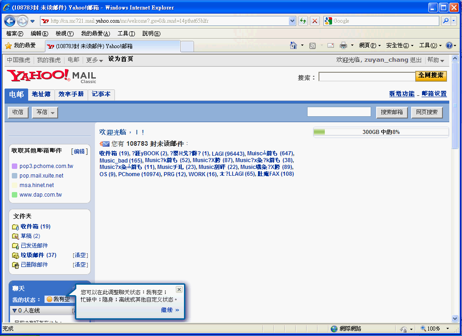Click the browser Back arrow button
The height and width of the screenshot is (336, 462).
click(x=10, y=21)
